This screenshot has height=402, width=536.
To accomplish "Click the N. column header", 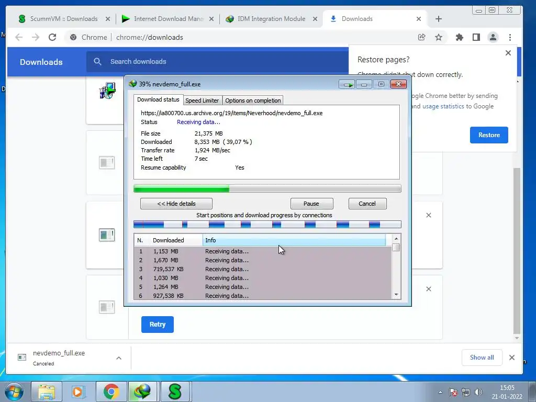I will (x=142, y=240).
